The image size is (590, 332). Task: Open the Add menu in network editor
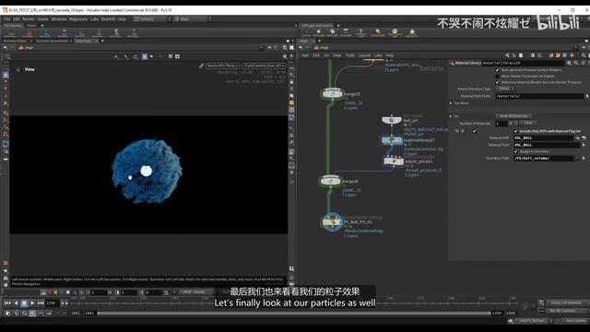(305, 55)
